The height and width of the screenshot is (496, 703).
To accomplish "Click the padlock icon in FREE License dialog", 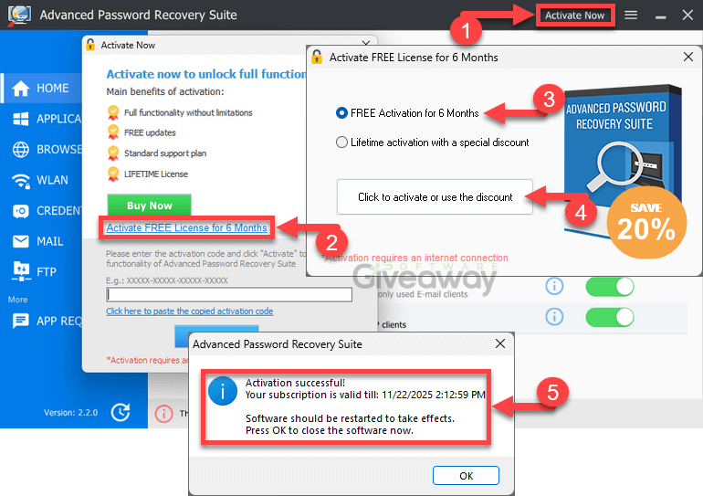I will (x=317, y=57).
